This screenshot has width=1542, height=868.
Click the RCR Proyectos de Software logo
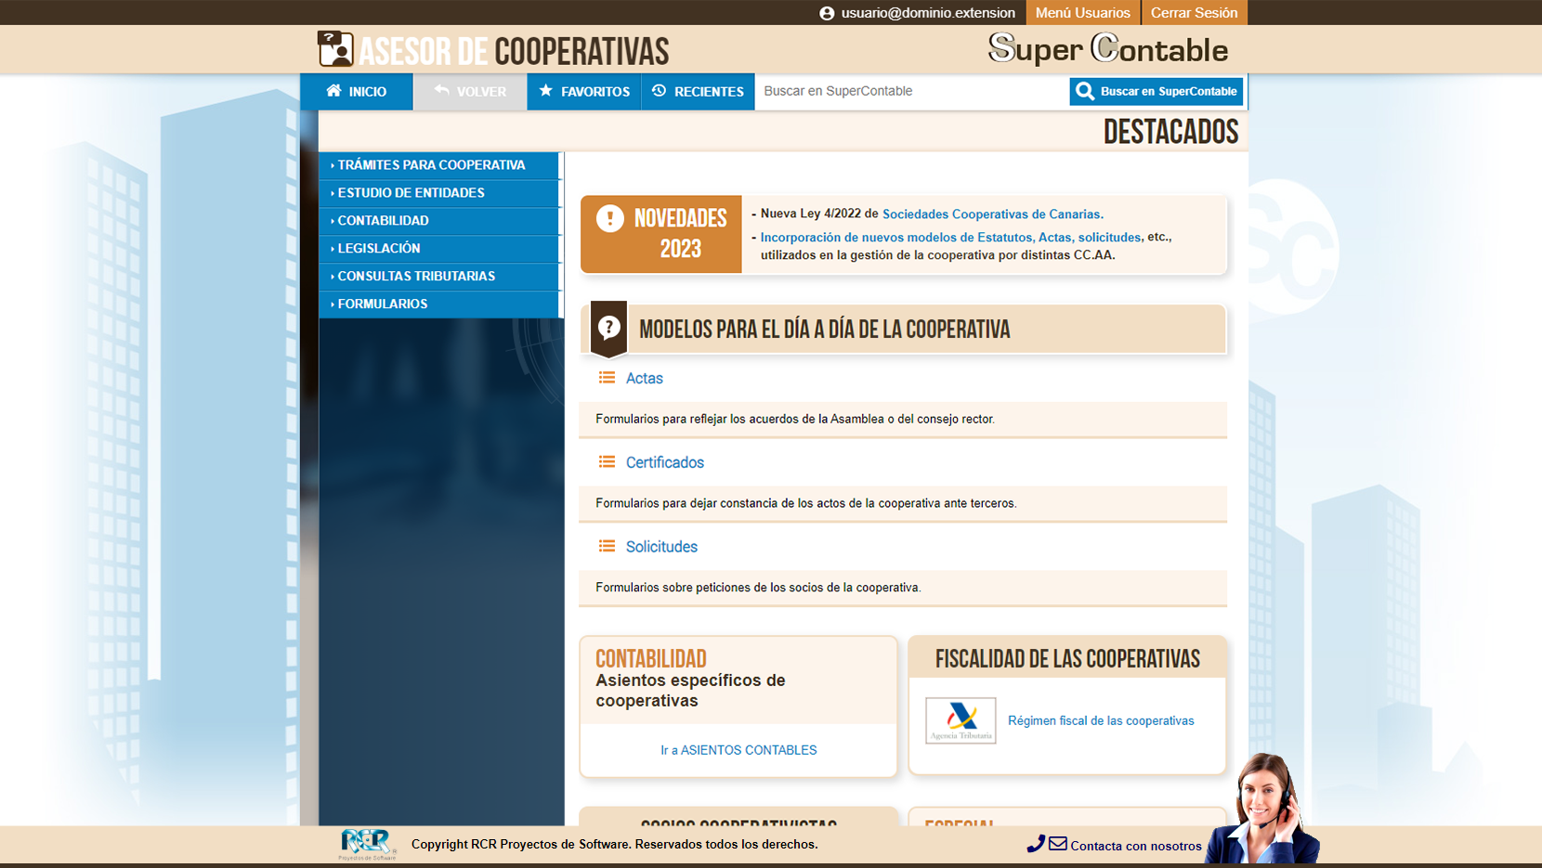pyautogui.click(x=368, y=844)
